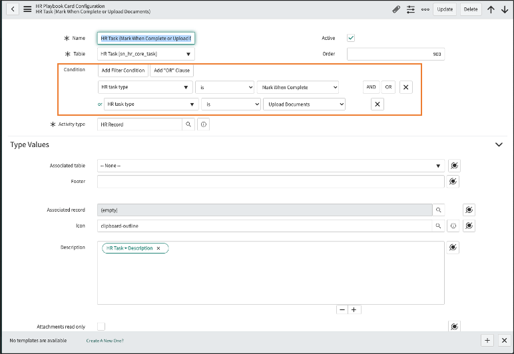Click the Associated record (empty) field
The image size is (514, 354).
pyautogui.click(x=265, y=210)
